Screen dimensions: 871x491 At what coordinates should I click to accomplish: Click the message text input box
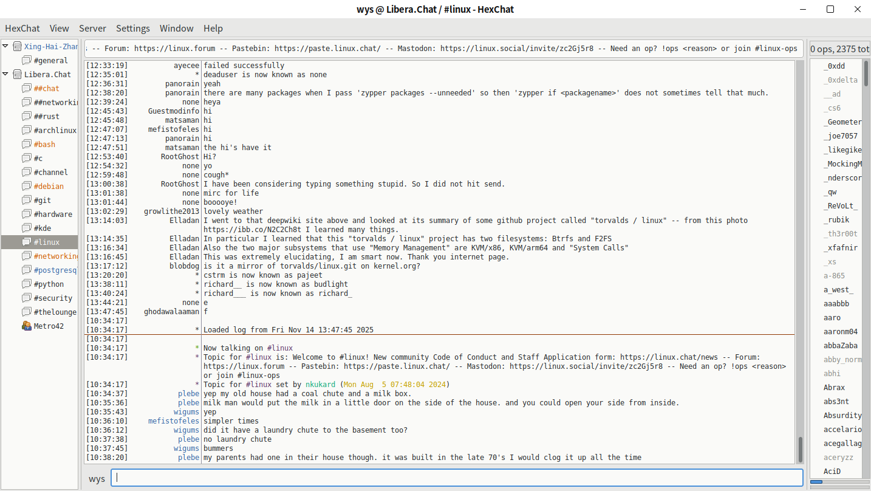[x=456, y=478]
